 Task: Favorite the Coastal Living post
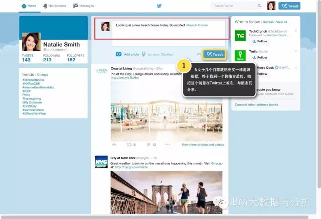148,144
